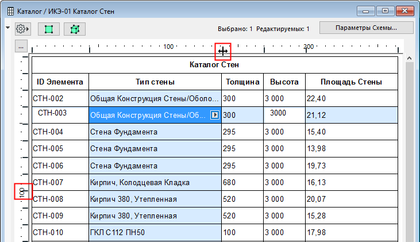Select cell СТН-009
Image resolution: width=420 pixels, height=242 pixels.
60,216
